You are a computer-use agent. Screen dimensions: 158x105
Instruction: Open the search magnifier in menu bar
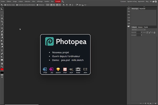coord(63,1)
